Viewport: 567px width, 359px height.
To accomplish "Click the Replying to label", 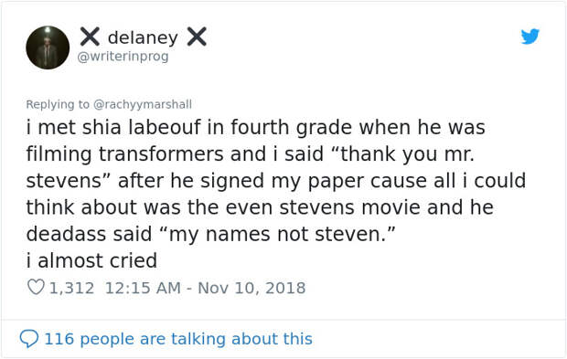I will (x=58, y=104).
